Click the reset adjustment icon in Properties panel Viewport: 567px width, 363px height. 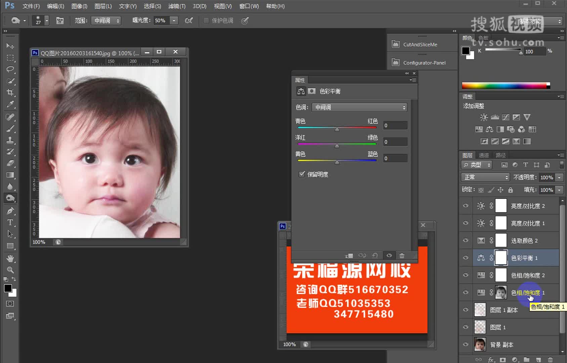point(375,256)
